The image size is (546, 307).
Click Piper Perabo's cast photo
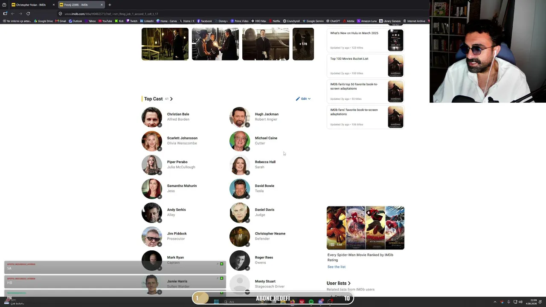click(x=152, y=165)
